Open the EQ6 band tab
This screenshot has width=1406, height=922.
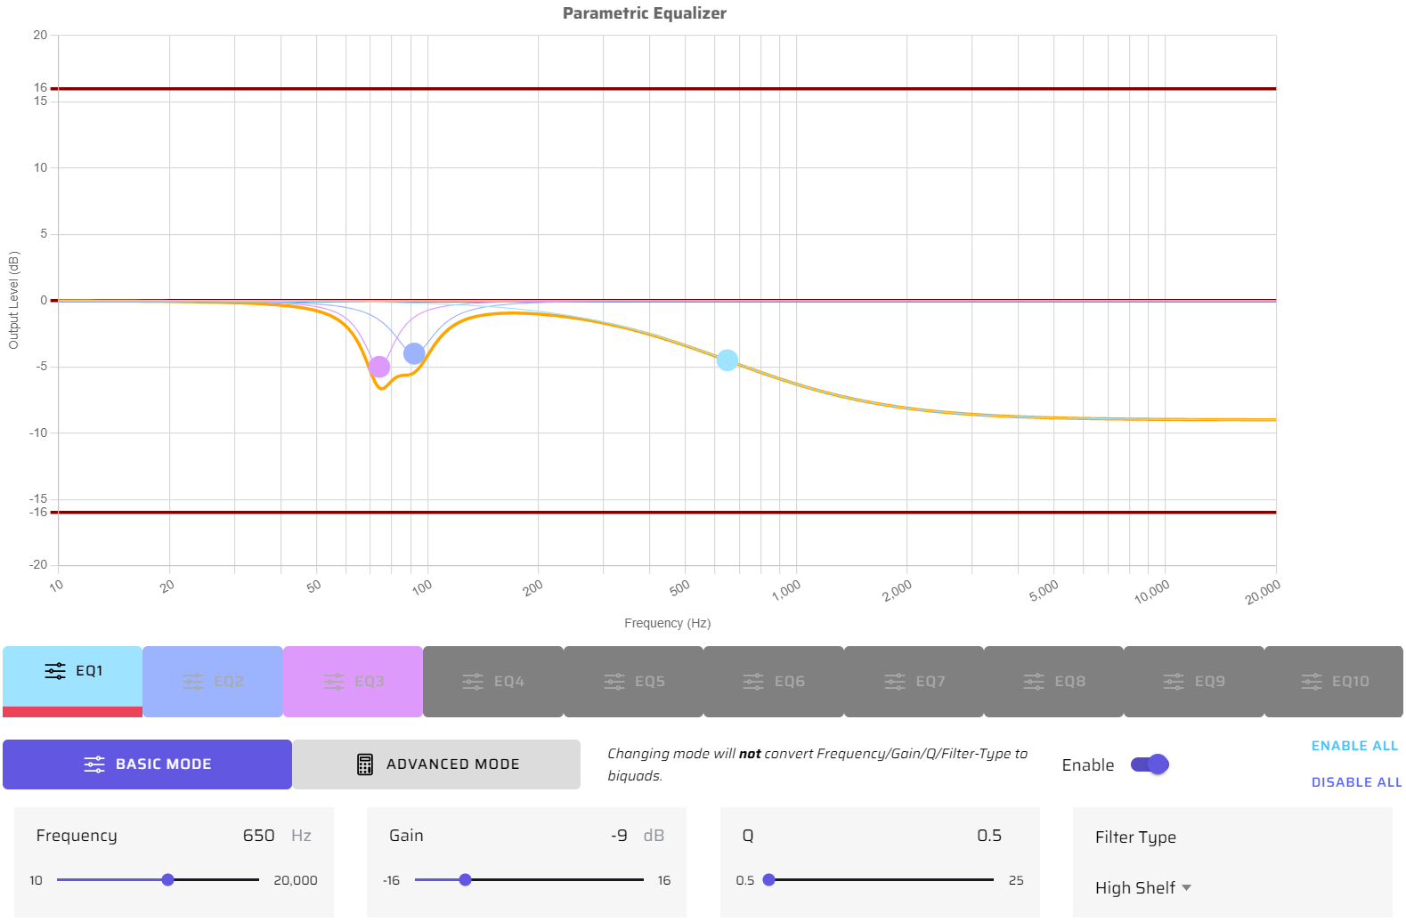pyautogui.click(x=774, y=682)
